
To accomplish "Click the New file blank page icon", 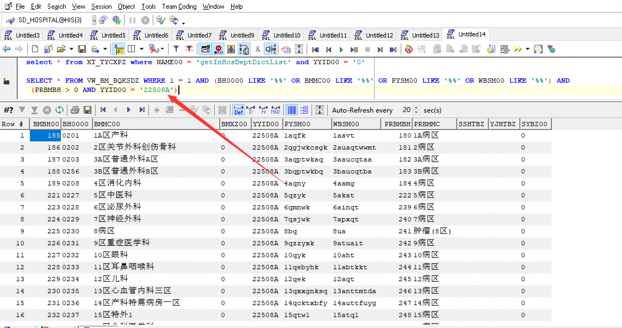I will pyautogui.click(x=34, y=49).
